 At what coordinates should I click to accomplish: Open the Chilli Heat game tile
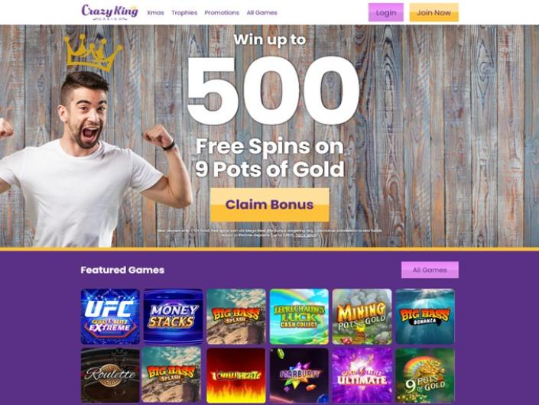236,375
